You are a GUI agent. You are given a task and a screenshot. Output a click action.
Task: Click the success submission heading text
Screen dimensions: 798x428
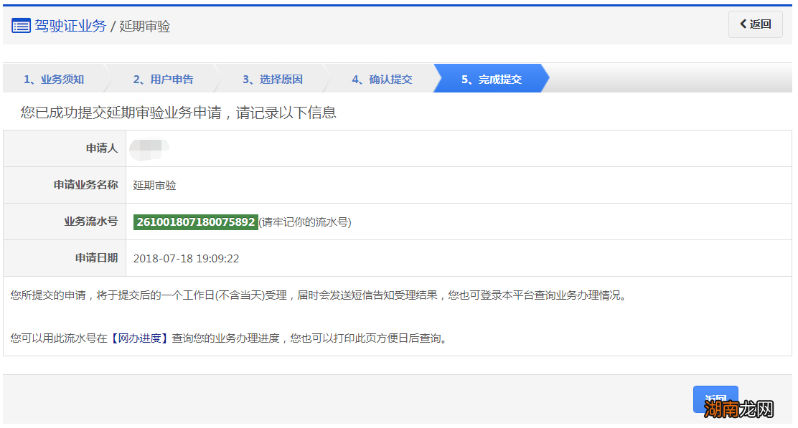pyautogui.click(x=177, y=113)
